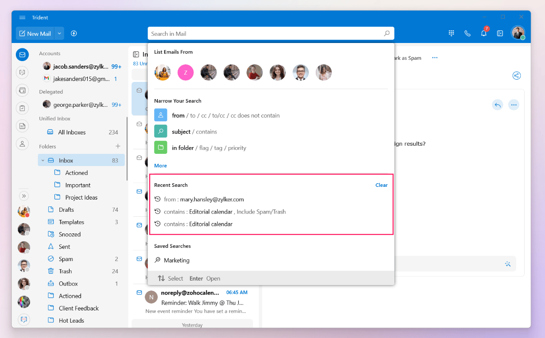Click the New Mail button

[x=35, y=33]
